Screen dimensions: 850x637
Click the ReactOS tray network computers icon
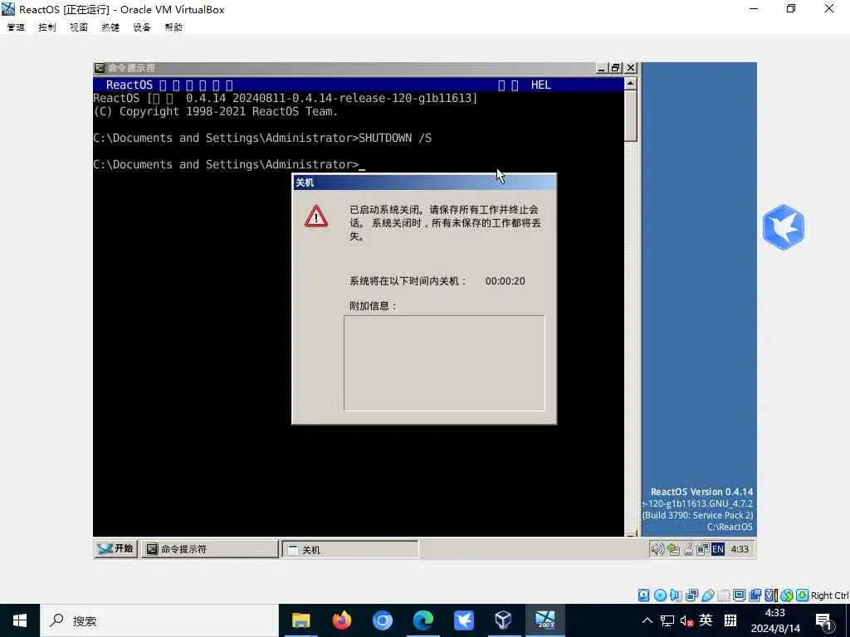pyautogui.click(x=702, y=549)
